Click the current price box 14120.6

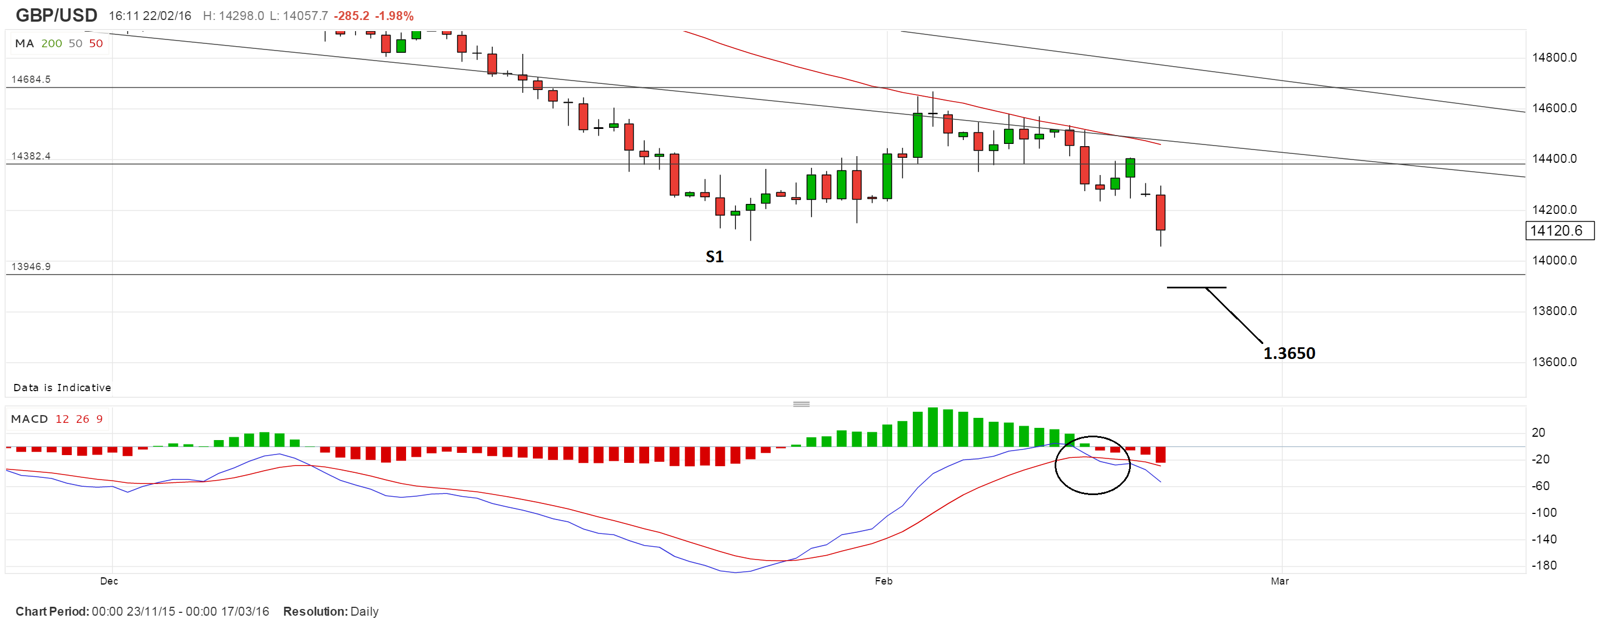coord(1560,231)
